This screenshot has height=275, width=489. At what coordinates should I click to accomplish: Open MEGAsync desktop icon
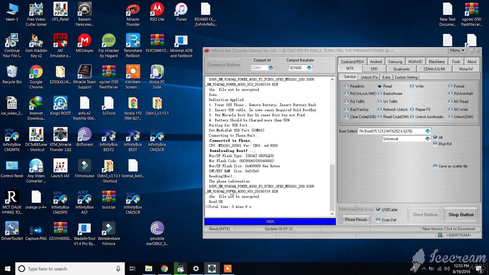click(84, 43)
